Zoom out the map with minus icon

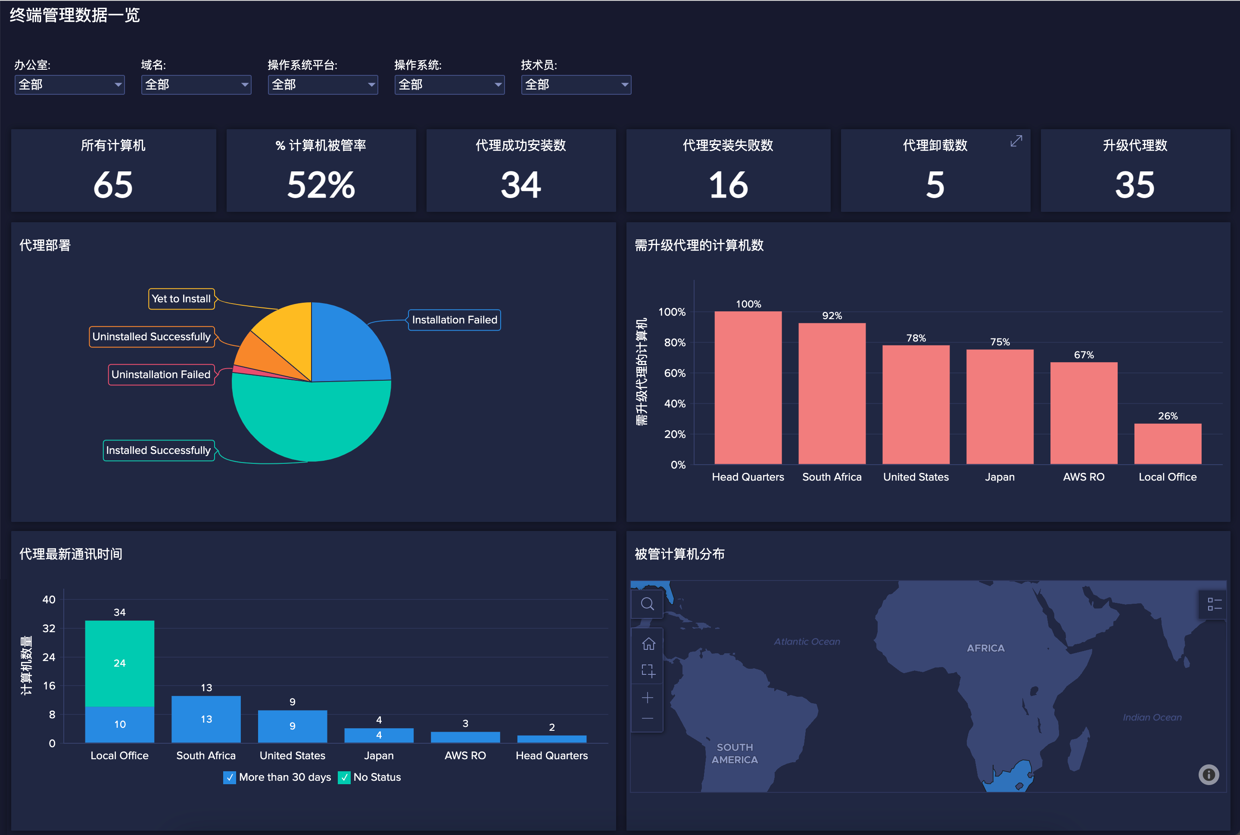click(648, 719)
